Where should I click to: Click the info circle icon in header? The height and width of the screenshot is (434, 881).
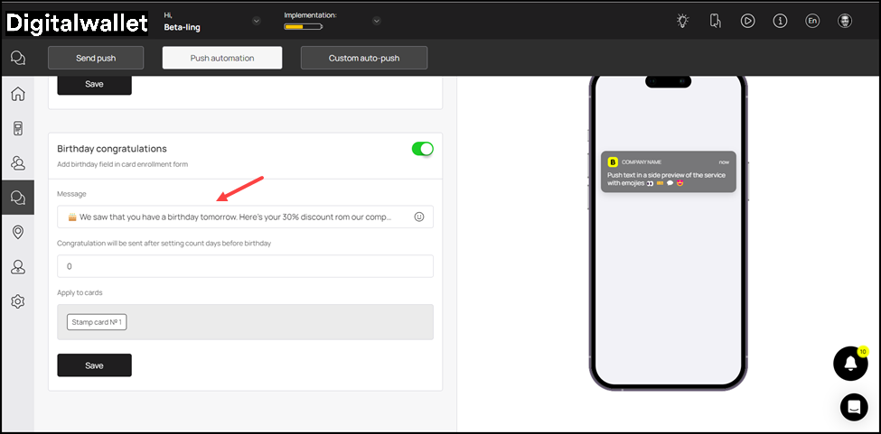point(780,21)
